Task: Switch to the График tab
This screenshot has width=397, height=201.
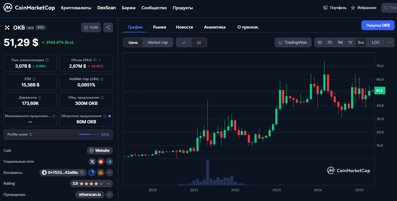Action: point(135,27)
